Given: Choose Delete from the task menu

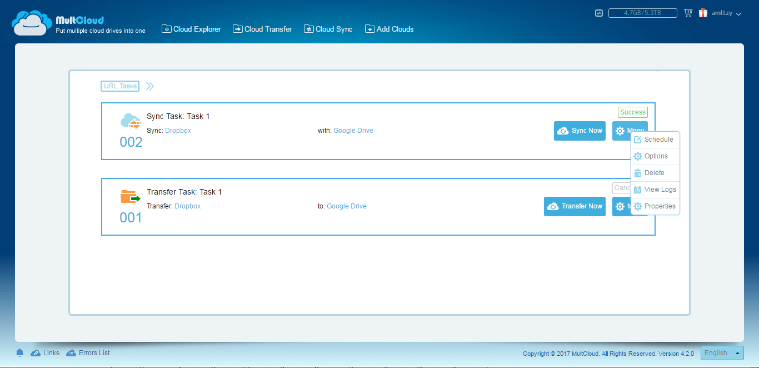Looking at the screenshot, I should (x=655, y=173).
